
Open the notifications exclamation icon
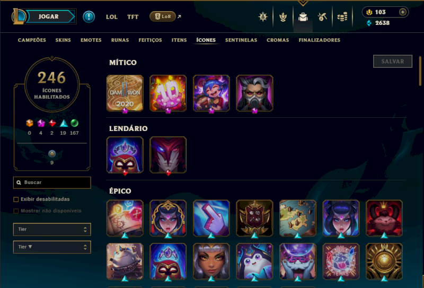pyautogui.click(x=89, y=17)
